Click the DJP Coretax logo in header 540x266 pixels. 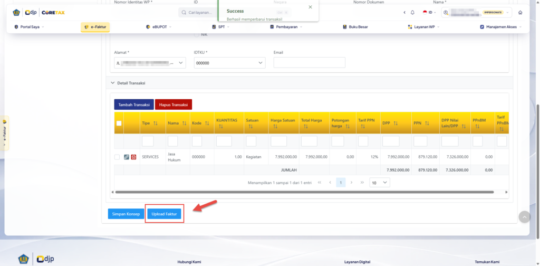pos(39,13)
